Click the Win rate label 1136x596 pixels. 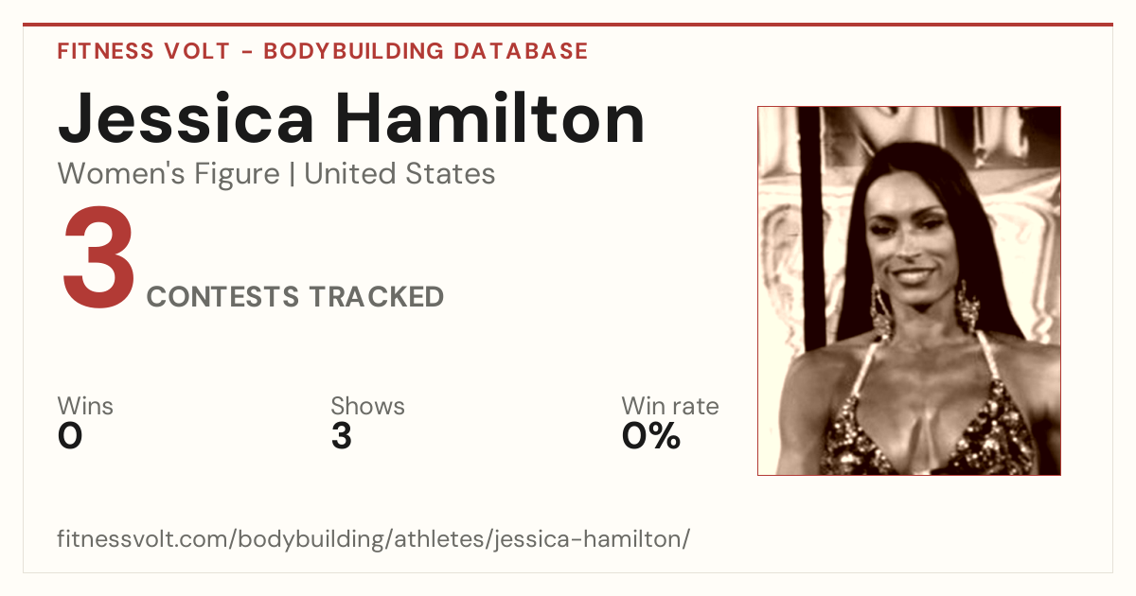point(670,406)
